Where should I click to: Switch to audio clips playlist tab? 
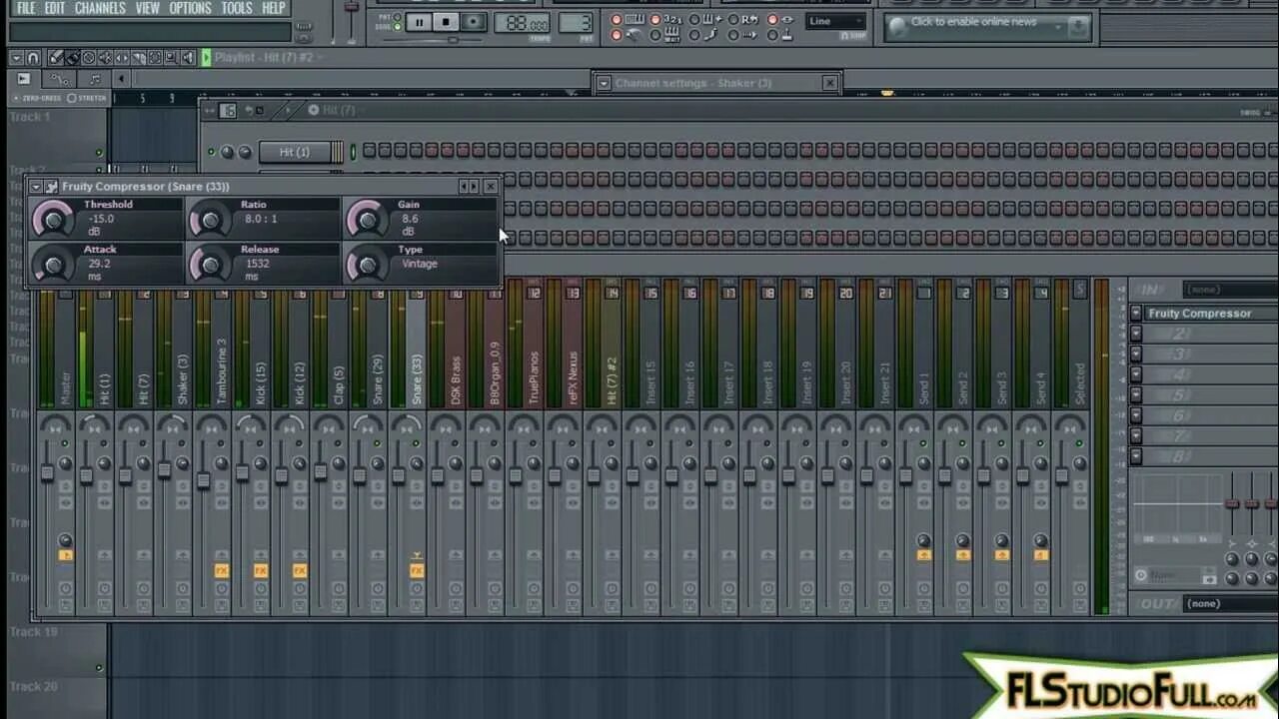pyautogui.click(x=24, y=79)
